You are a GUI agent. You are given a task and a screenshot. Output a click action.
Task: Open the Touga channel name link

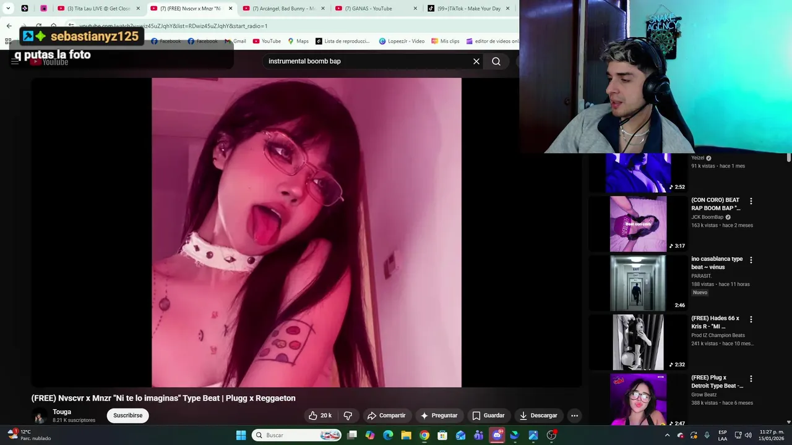62,412
